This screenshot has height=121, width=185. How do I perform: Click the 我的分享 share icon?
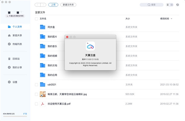9,67
